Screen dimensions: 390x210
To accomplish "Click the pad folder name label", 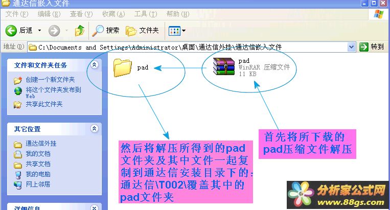I will [x=143, y=67].
